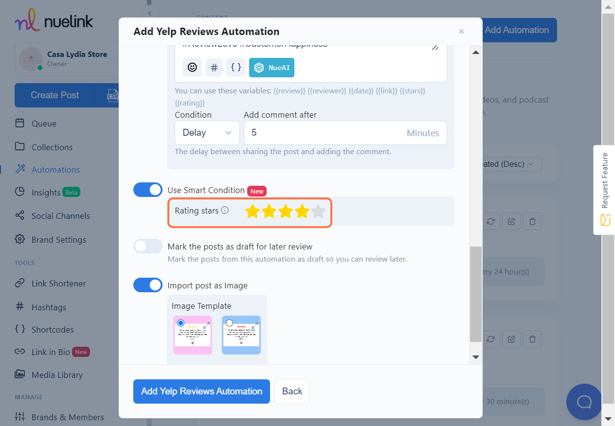The image size is (615, 426).
Task: Set rating to four stars
Action: (x=302, y=211)
